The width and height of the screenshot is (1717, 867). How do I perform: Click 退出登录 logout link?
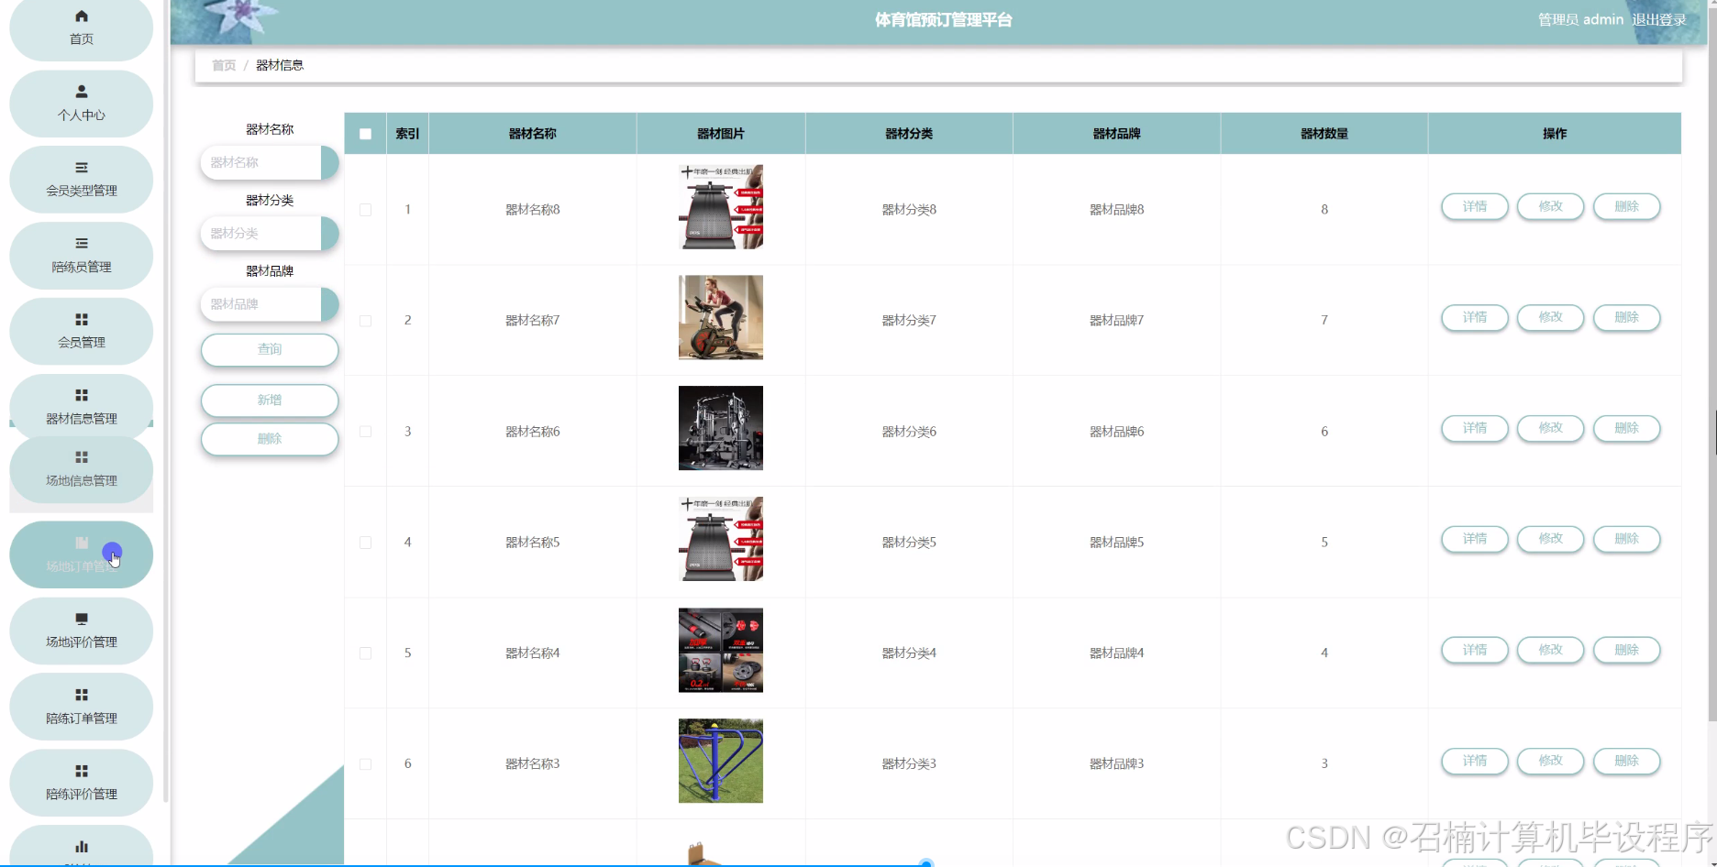click(x=1659, y=20)
